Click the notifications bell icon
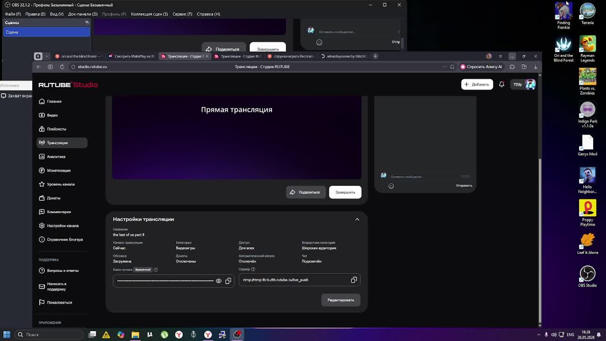The image size is (606, 341). pyautogui.click(x=501, y=84)
